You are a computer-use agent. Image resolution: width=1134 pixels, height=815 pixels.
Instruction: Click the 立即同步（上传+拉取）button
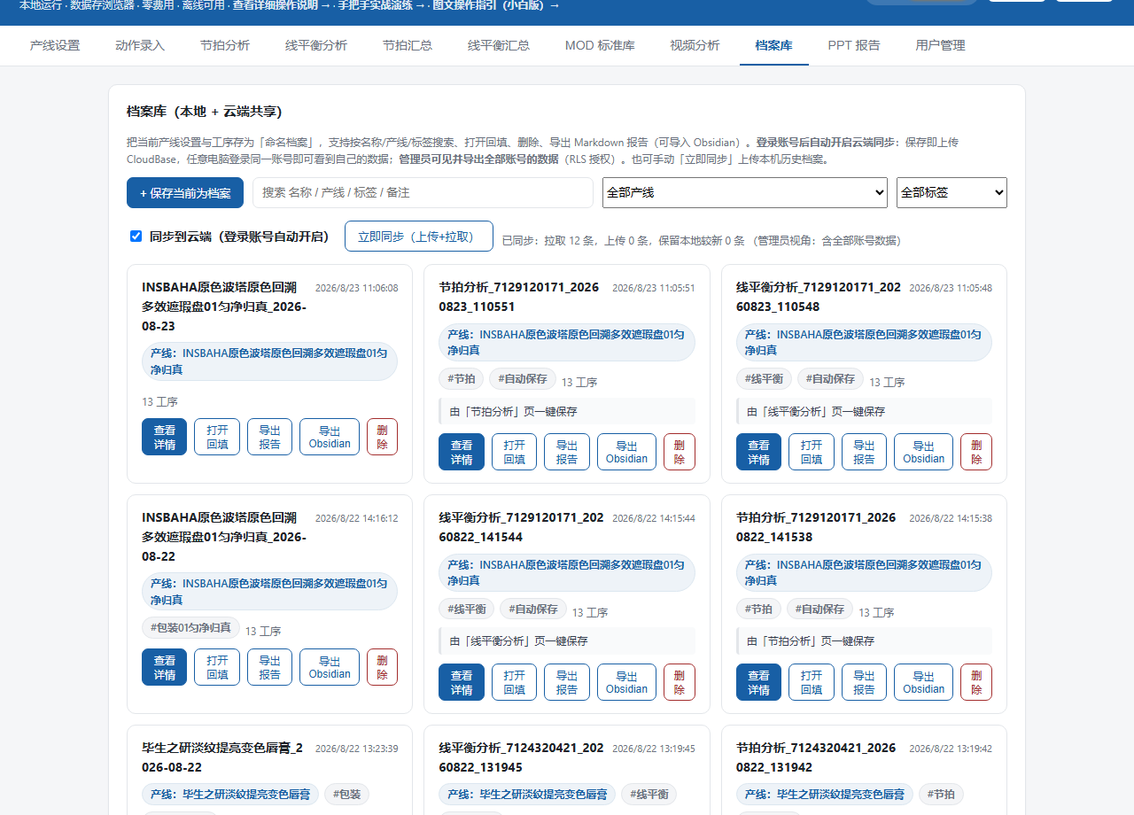(419, 237)
